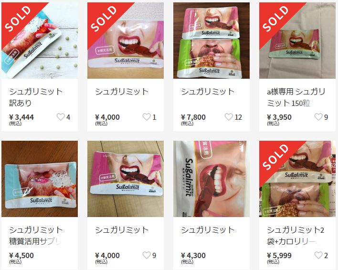The height and width of the screenshot is (270, 338).
Task: Click SOLD ribbon on ¥5,999 listing
Action: coord(275,156)
